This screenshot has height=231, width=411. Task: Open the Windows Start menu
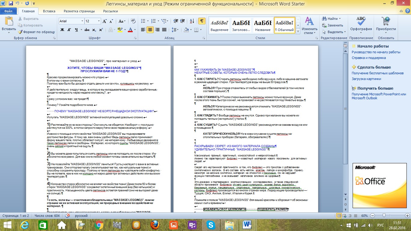point(7,225)
